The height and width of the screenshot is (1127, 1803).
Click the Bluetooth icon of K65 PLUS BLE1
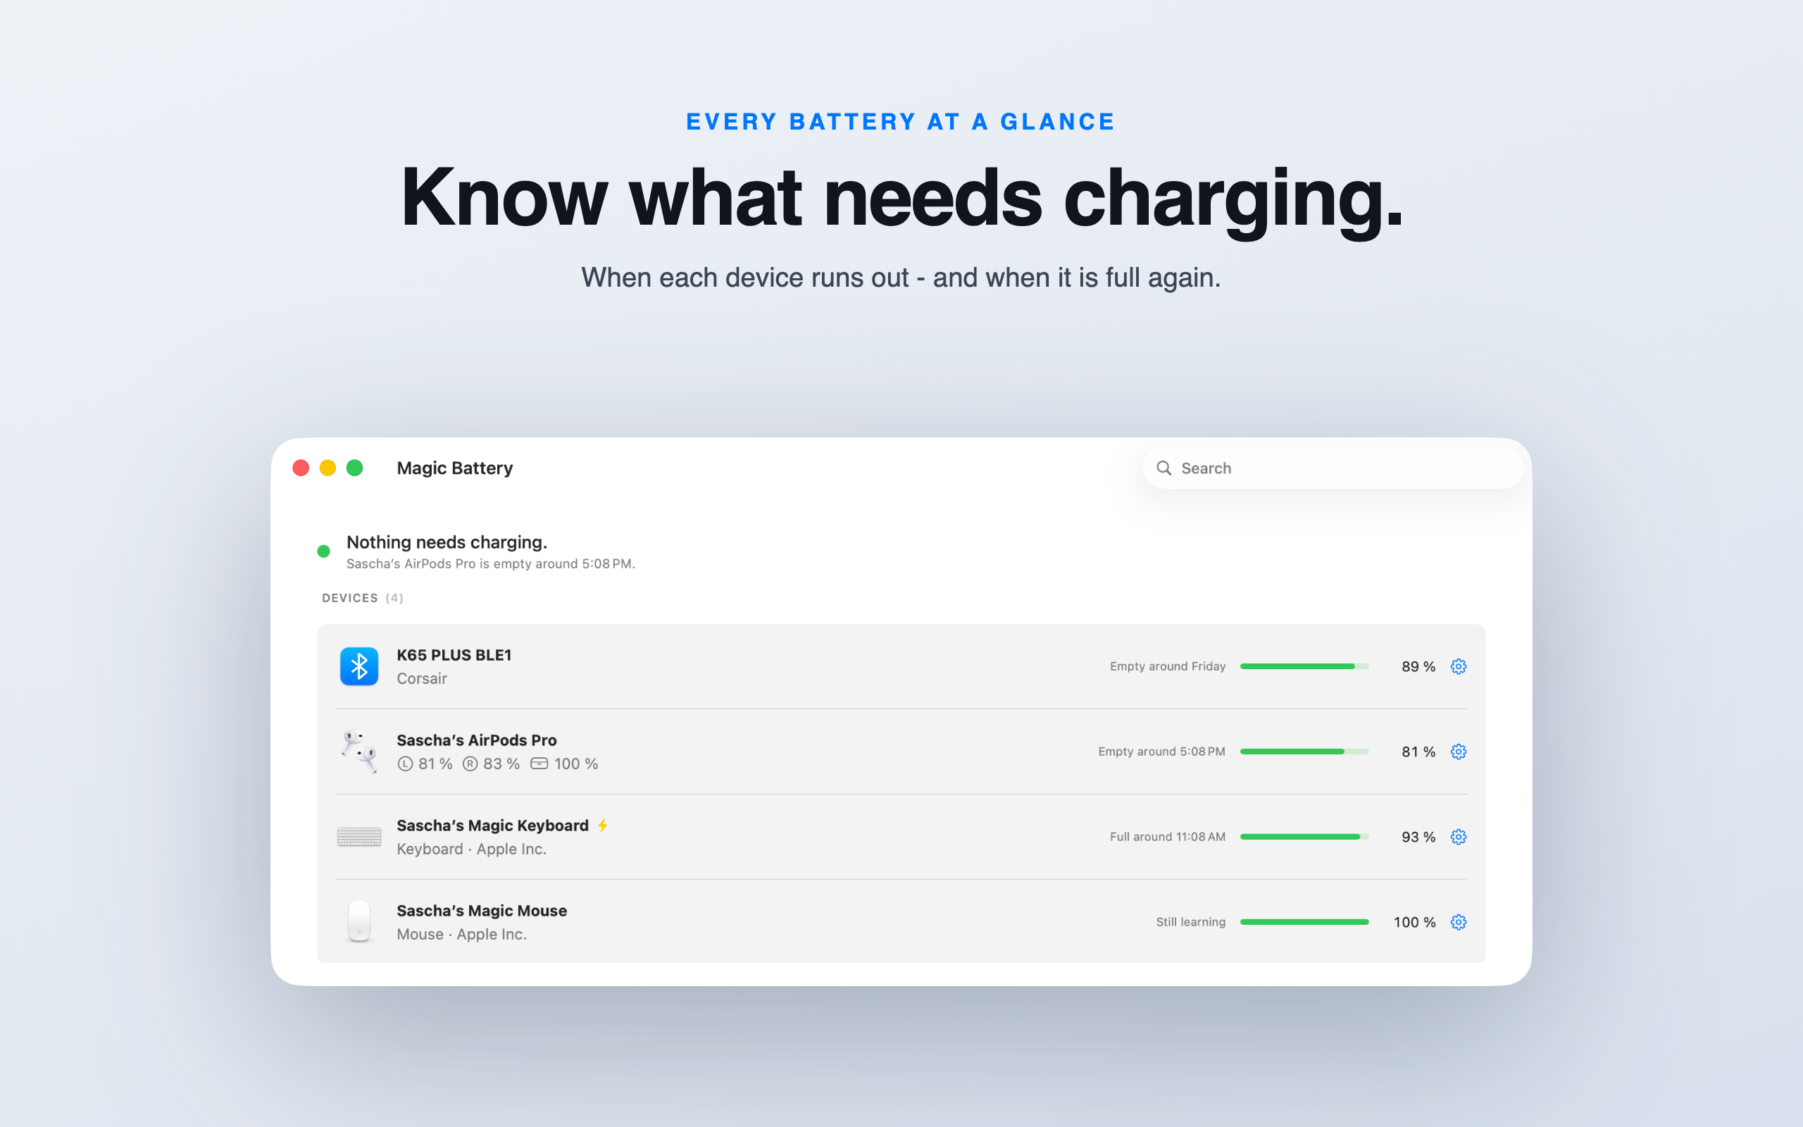click(x=359, y=666)
